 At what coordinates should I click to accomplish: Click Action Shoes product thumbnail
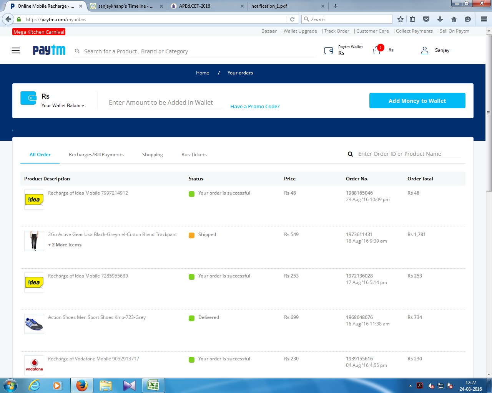[34, 324]
